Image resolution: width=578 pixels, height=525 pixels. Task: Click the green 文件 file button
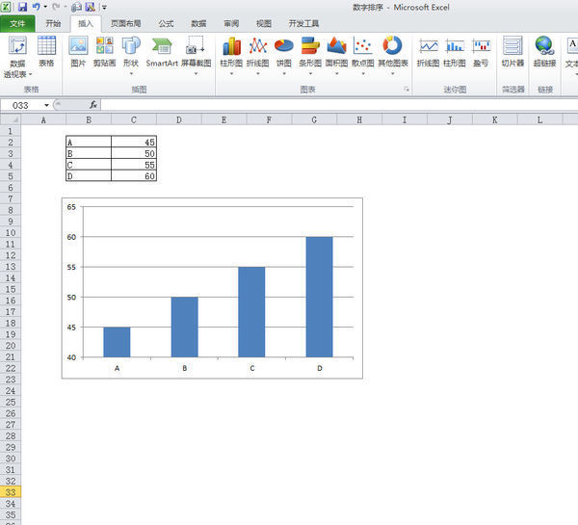click(x=18, y=22)
